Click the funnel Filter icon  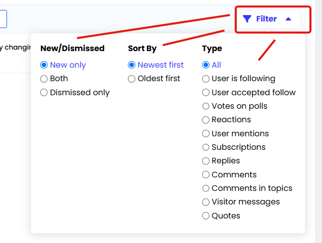click(x=247, y=19)
